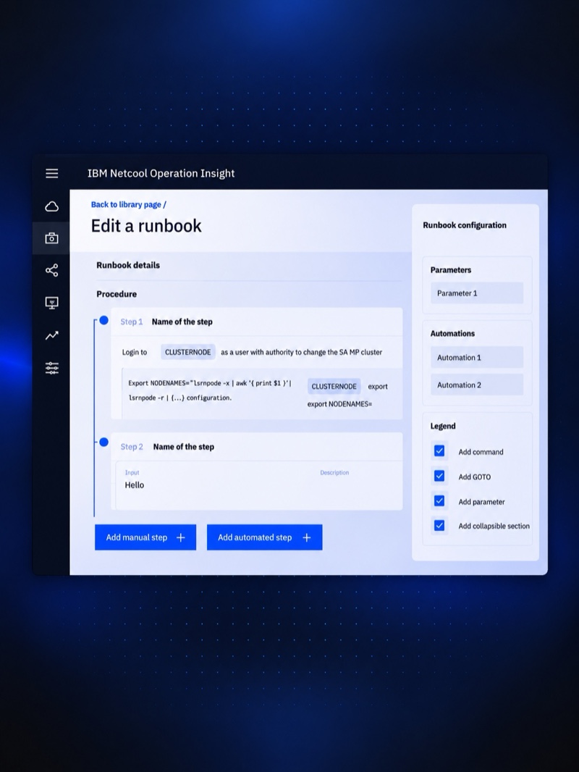Toggle the Add collapsible section checkbox
This screenshot has width=579, height=772.
click(439, 525)
